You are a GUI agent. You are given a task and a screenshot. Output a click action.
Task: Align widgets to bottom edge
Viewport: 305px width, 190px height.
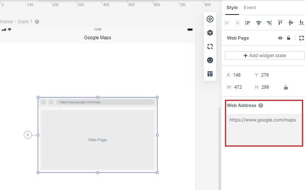[302, 23]
